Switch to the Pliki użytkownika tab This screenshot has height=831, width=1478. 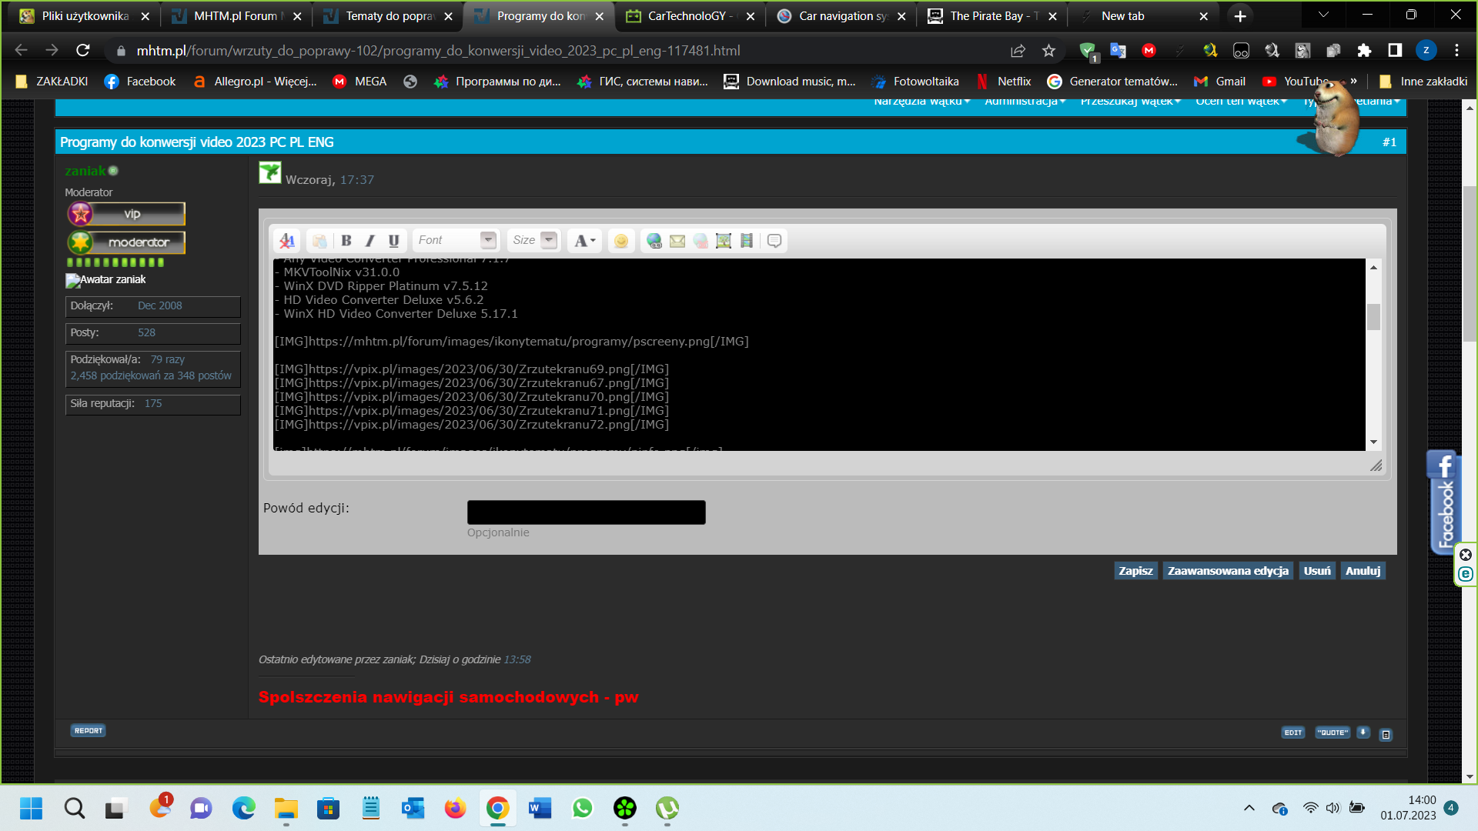85,16
